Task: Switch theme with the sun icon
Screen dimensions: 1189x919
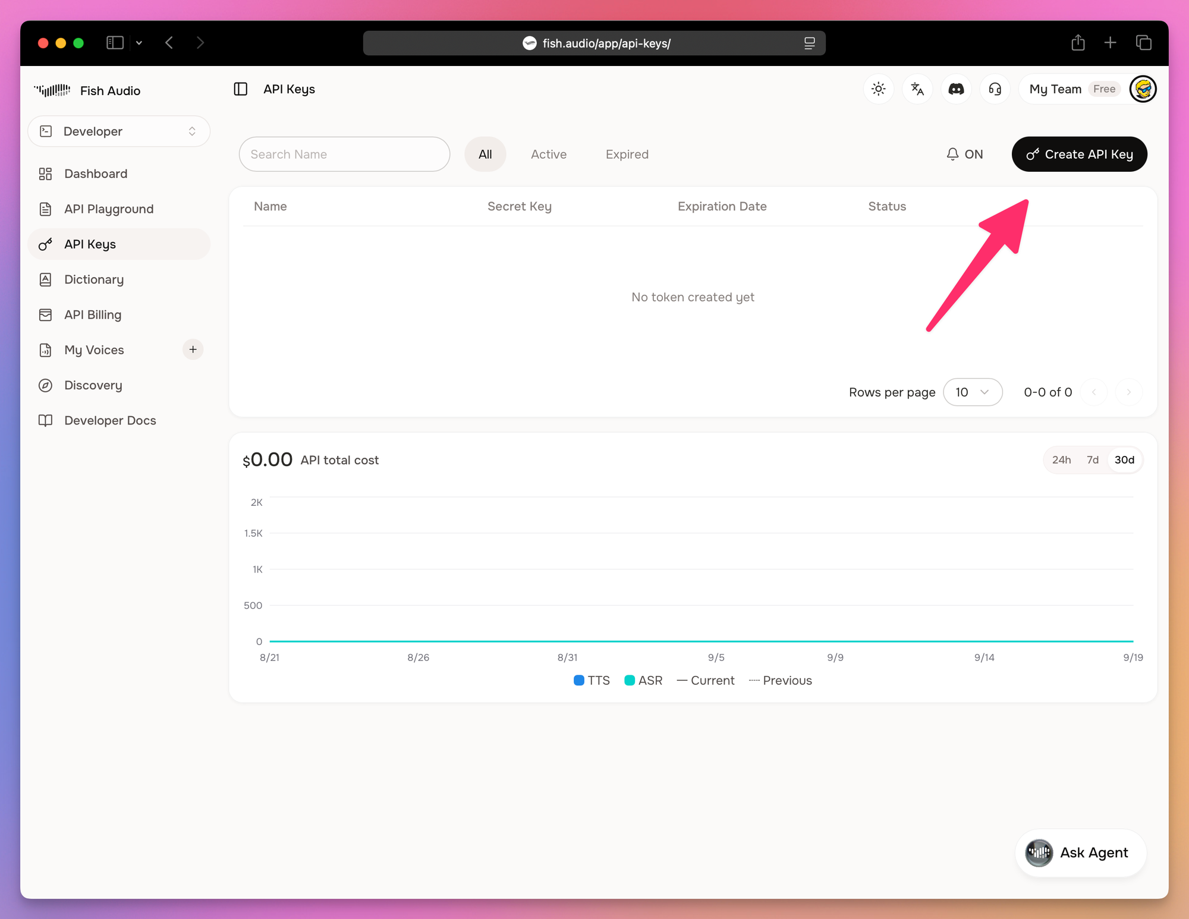Action: [879, 89]
